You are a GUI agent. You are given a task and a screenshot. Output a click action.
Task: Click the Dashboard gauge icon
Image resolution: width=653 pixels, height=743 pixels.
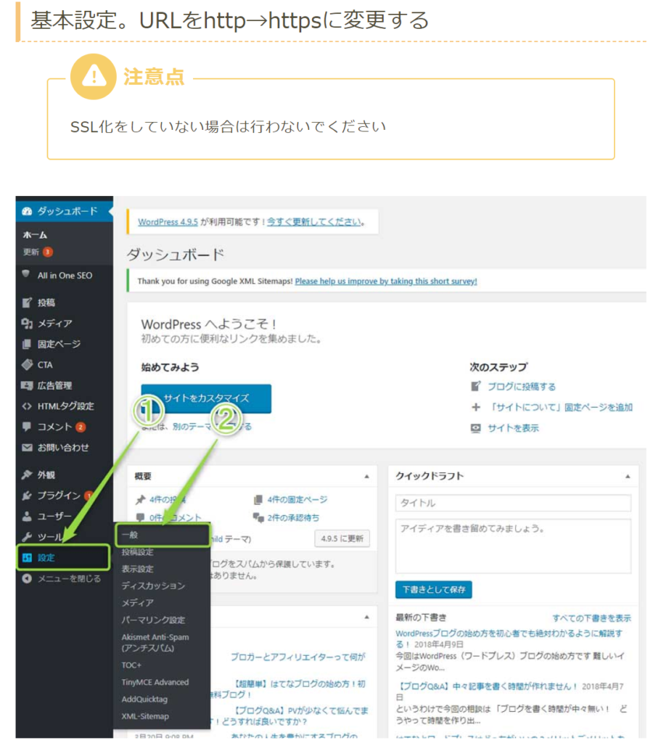point(27,211)
